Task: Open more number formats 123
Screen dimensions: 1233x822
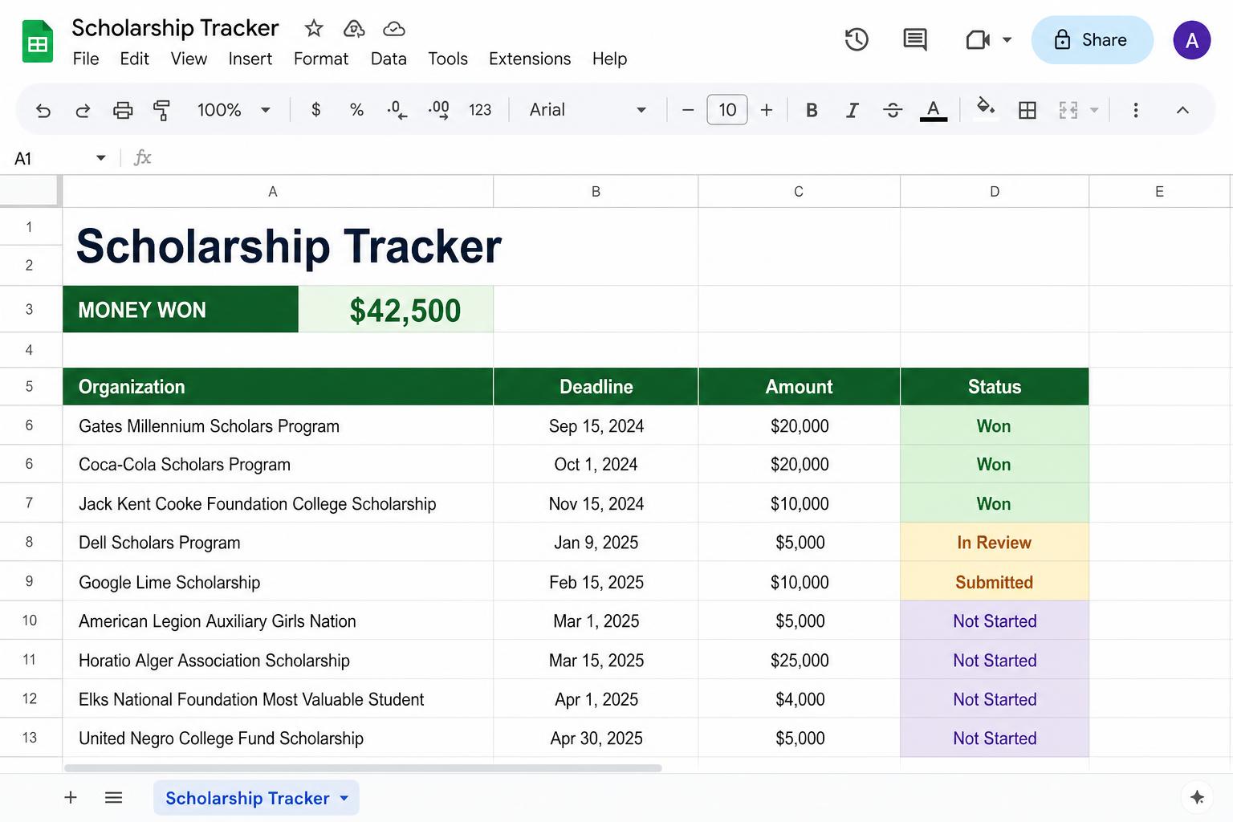Action: (480, 110)
